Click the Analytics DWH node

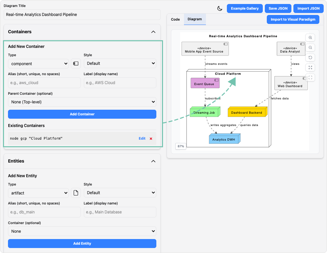225,139
